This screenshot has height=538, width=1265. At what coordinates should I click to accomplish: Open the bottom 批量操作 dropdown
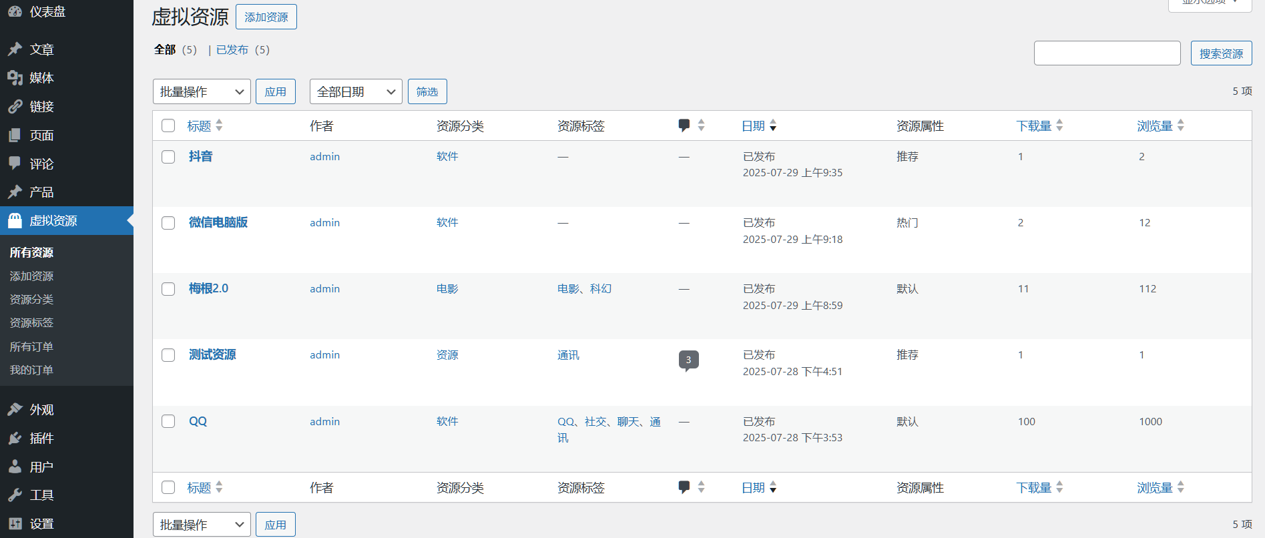(x=202, y=525)
